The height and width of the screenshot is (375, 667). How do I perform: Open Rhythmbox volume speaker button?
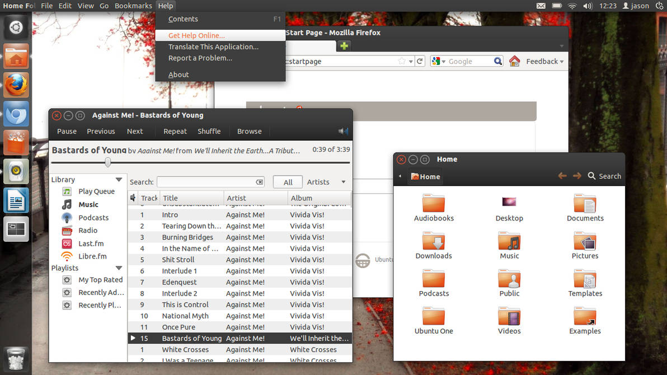coord(343,131)
